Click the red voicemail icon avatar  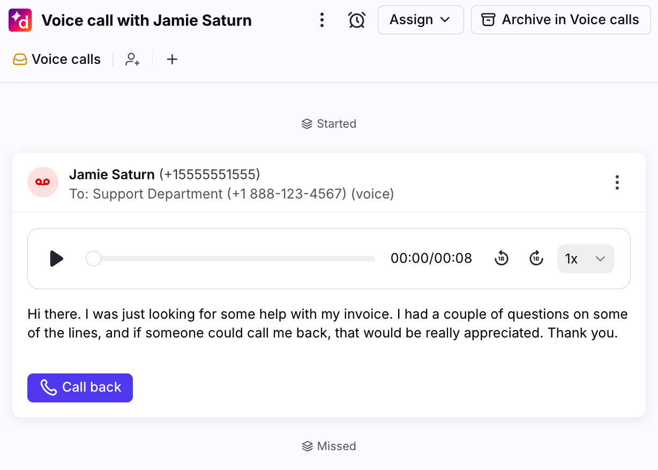(43, 182)
